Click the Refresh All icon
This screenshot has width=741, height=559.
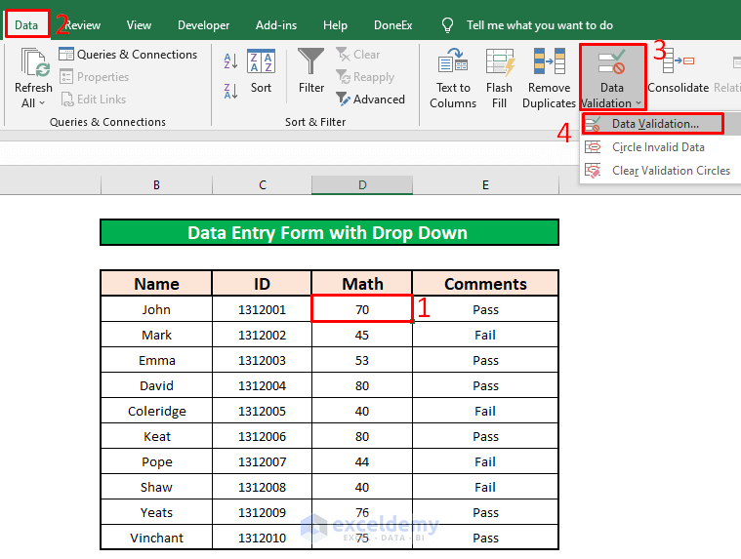click(34, 62)
